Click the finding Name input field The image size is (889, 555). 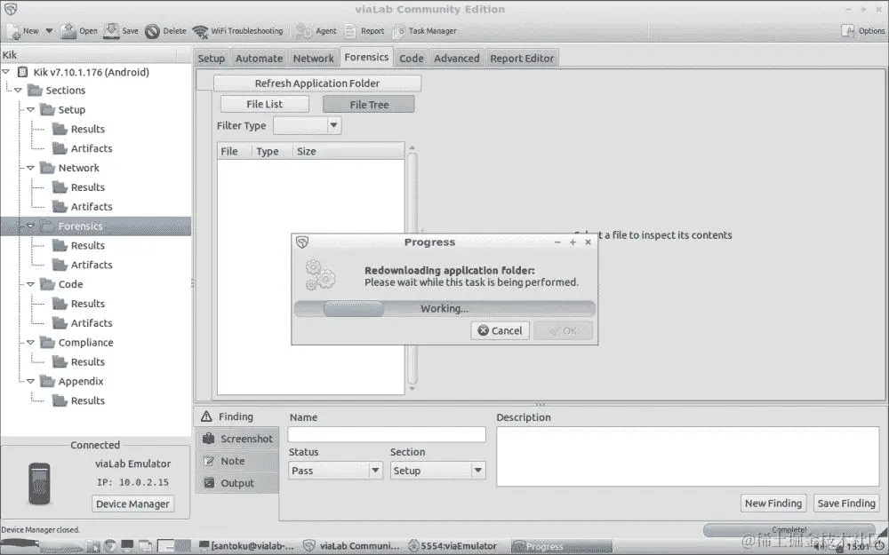(x=387, y=434)
